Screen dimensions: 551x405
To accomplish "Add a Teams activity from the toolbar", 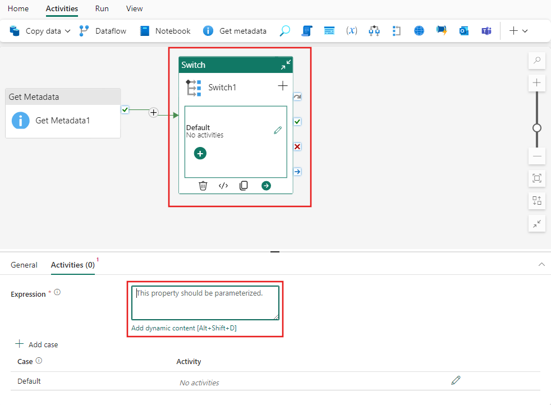I will (486, 31).
